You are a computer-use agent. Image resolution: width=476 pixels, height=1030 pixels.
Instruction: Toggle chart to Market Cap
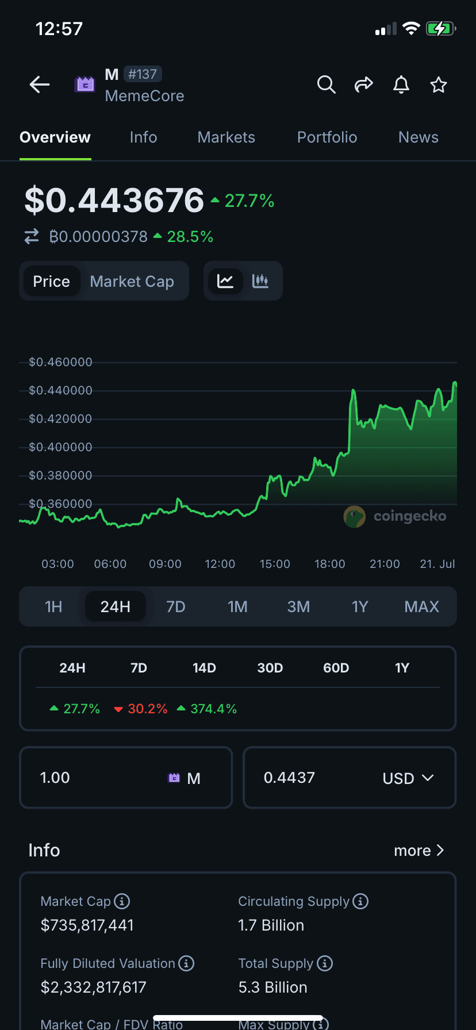tap(132, 282)
